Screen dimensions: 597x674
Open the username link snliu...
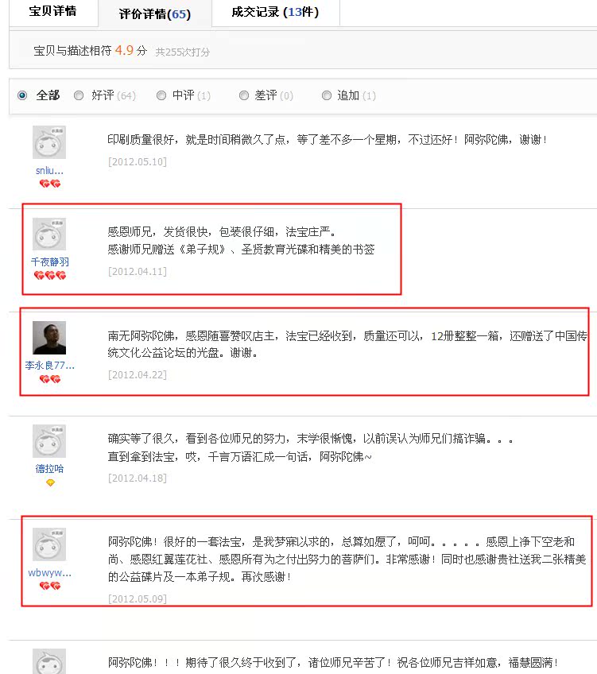pos(49,171)
